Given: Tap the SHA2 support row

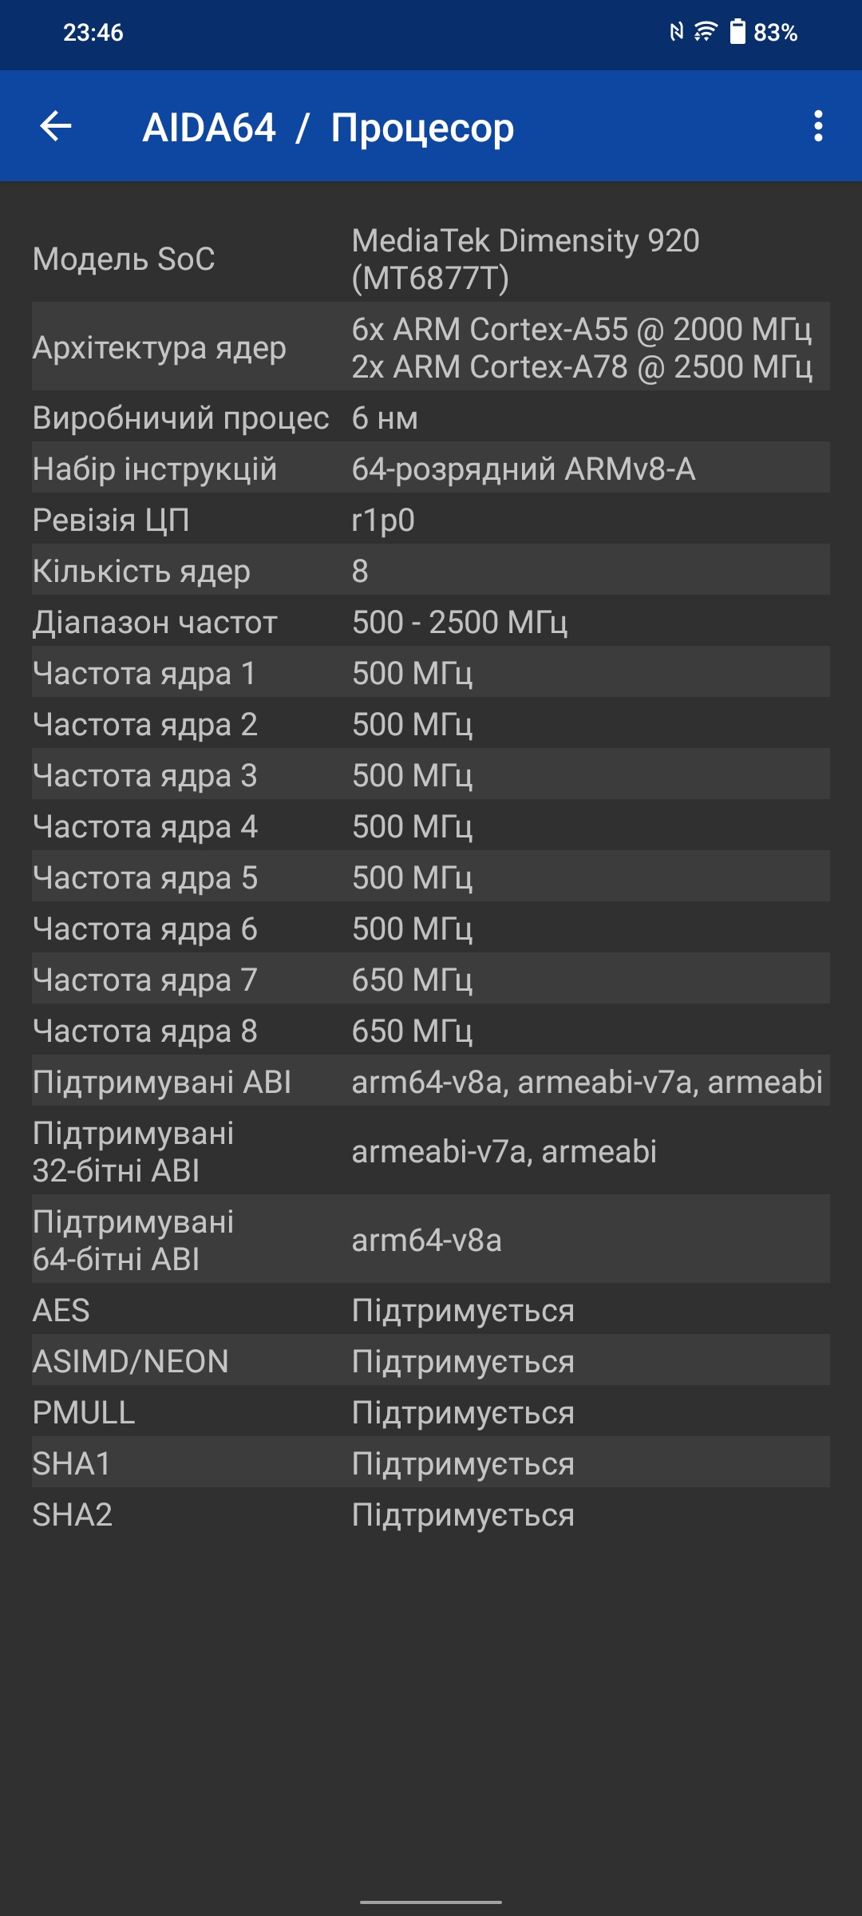Looking at the screenshot, I should (x=431, y=1514).
